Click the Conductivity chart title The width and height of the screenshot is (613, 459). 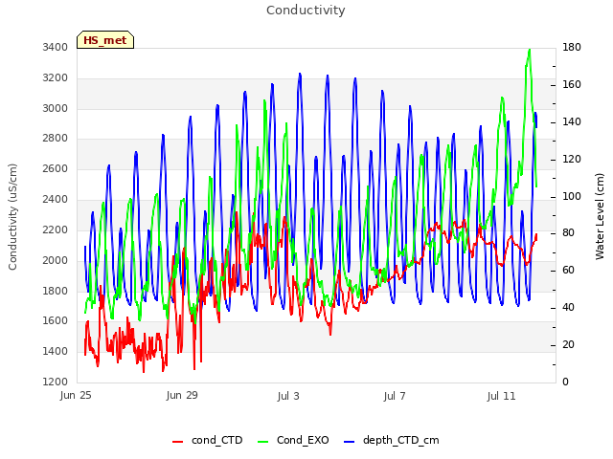[306, 11]
